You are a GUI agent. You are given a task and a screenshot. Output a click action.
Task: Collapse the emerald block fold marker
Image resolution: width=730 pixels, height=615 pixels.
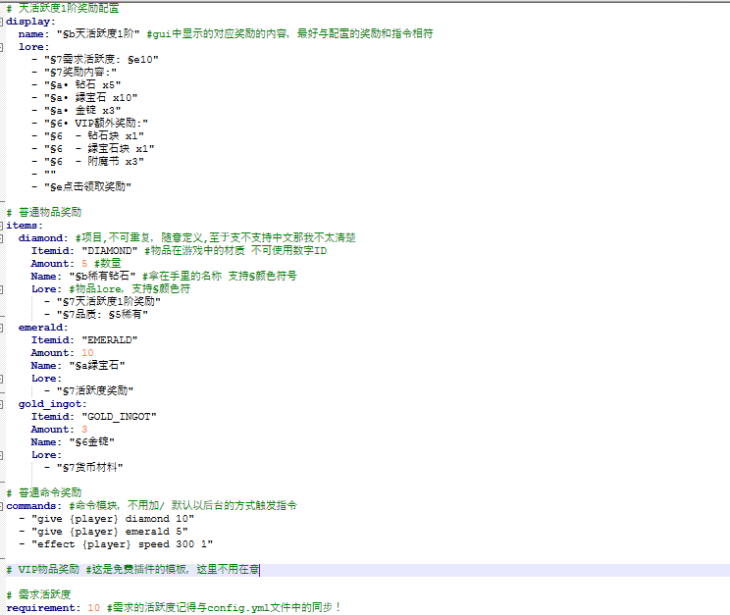tap(3, 327)
